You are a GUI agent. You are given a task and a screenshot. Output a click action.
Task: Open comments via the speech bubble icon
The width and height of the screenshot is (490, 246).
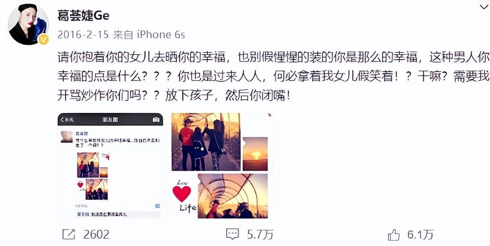(x=233, y=234)
